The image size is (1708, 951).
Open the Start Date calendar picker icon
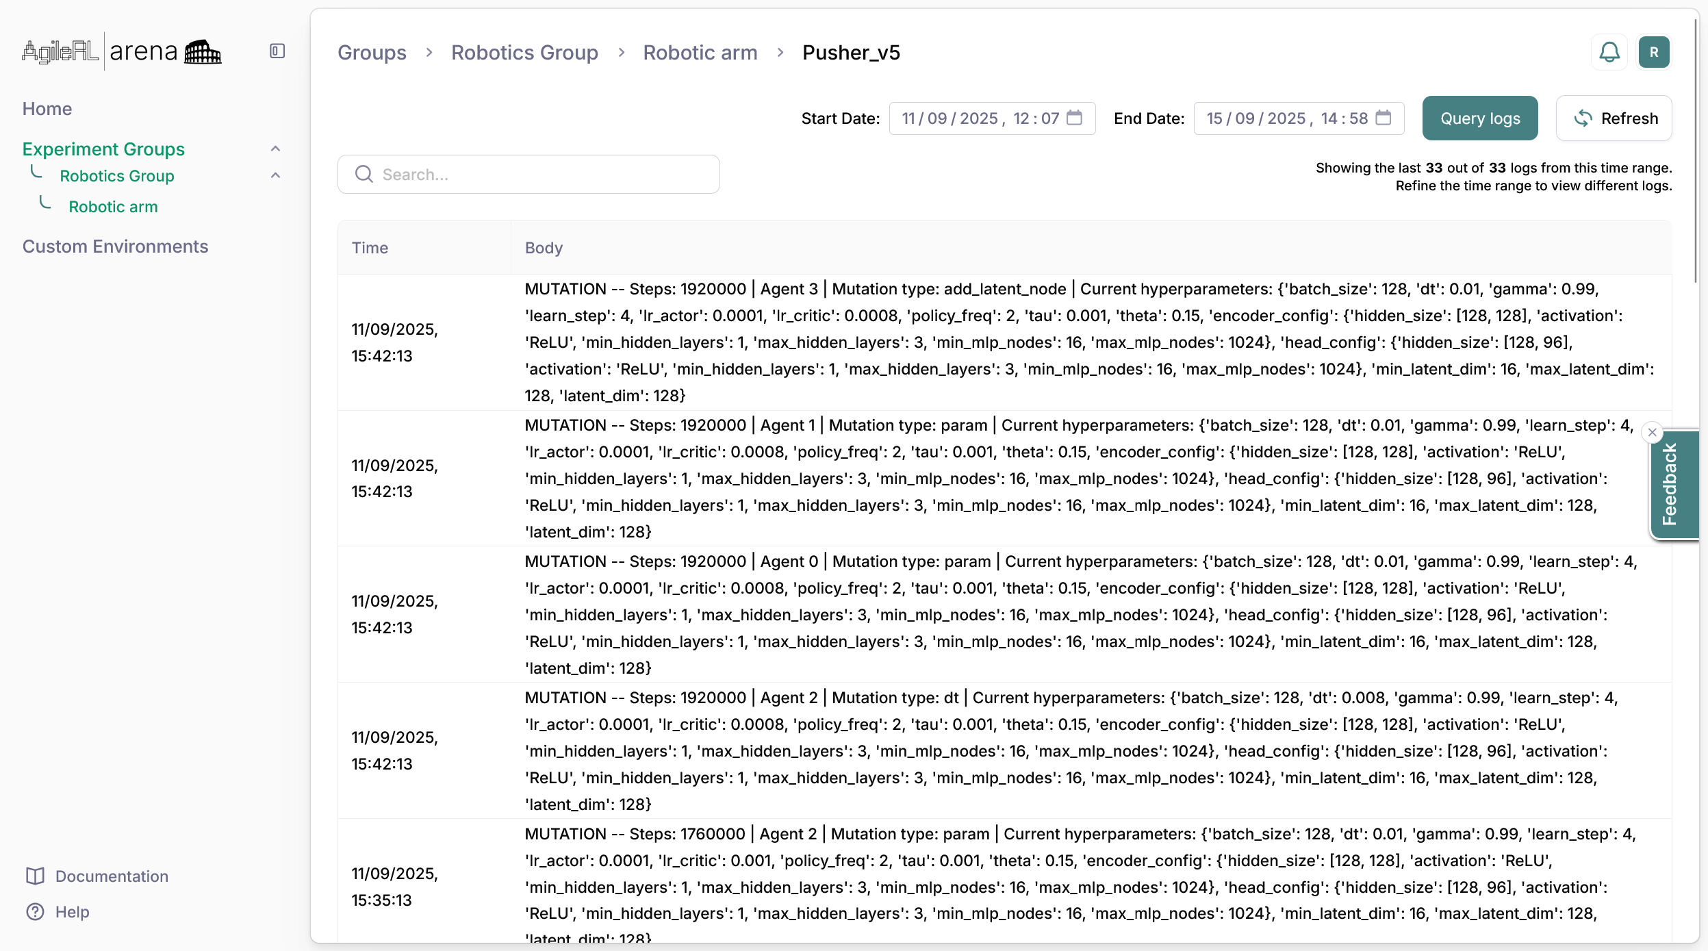1075,118
